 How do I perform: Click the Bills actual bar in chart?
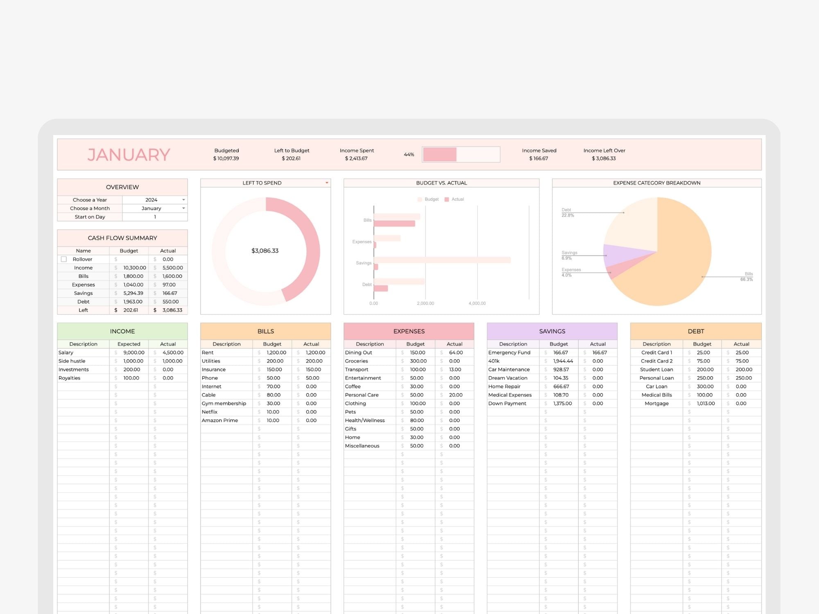(394, 224)
